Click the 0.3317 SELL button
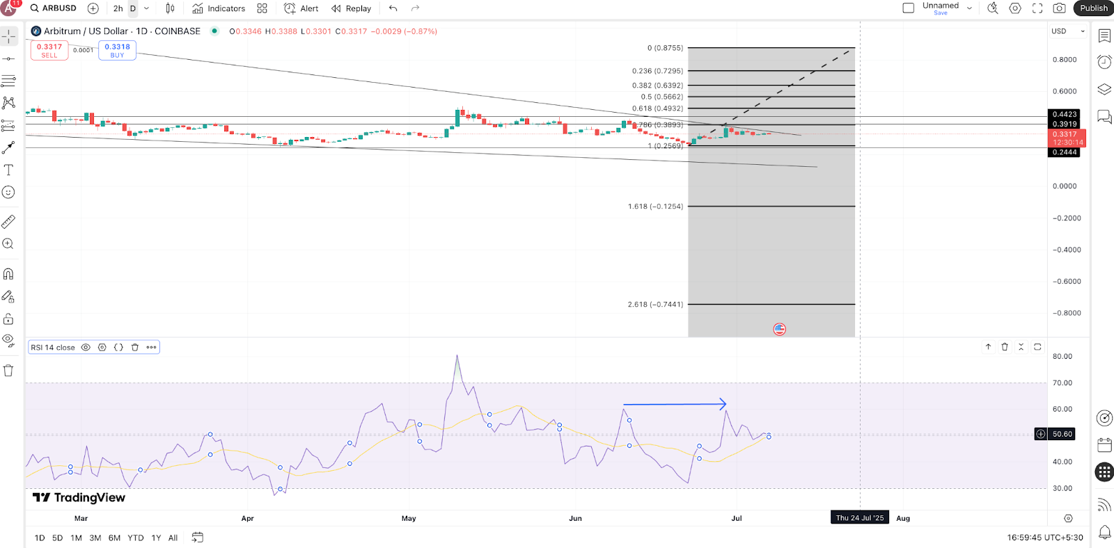Image resolution: width=1114 pixels, height=548 pixels. 49,50
